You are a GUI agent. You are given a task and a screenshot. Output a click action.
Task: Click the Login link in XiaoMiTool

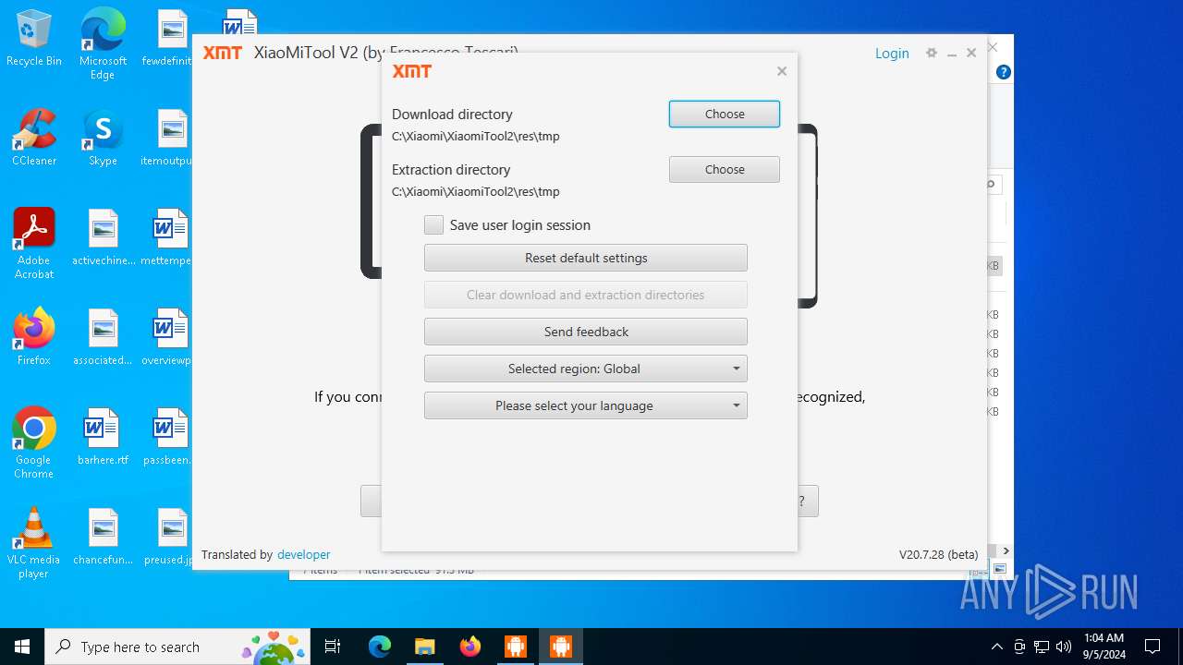(x=892, y=54)
